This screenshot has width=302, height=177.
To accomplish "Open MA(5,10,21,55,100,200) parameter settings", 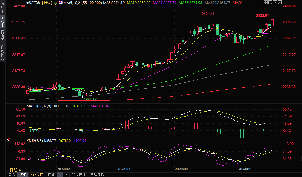I will [82, 3].
